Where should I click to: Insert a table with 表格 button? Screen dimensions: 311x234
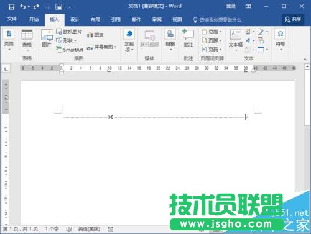tap(27, 41)
